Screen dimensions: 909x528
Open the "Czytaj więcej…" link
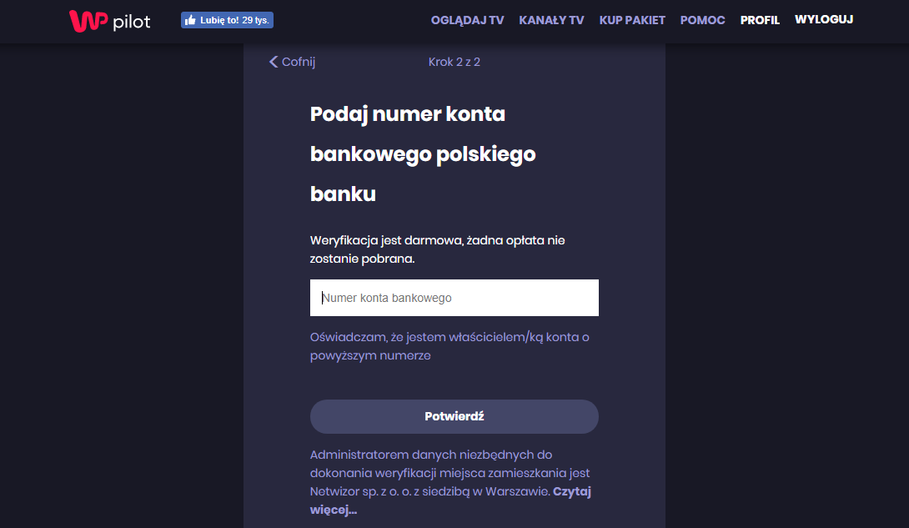(450, 500)
